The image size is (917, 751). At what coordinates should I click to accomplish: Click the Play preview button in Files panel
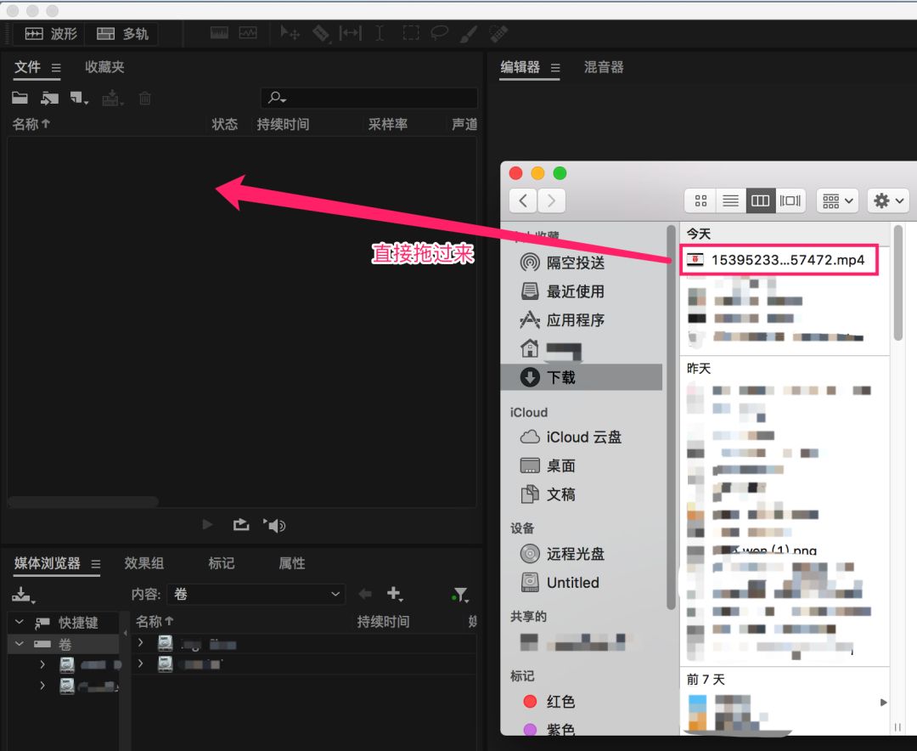[x=207, y=524]
